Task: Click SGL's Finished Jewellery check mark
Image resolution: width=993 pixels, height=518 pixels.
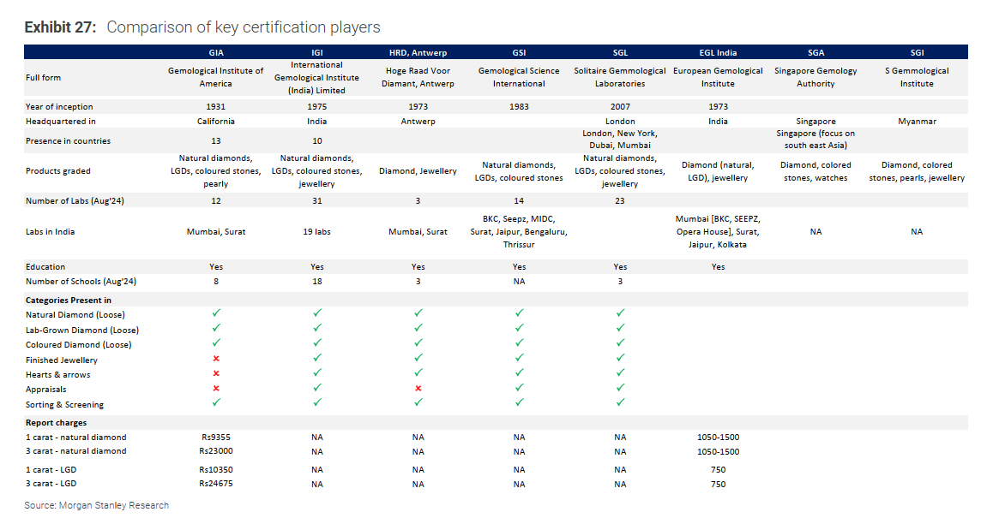Action: point(621,358)
